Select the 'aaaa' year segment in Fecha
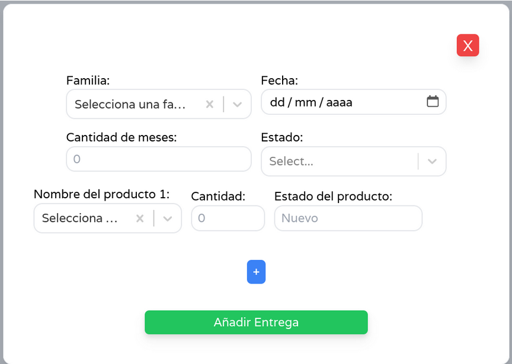Screen dimensions: 512x364 click(x=339, y=102)
